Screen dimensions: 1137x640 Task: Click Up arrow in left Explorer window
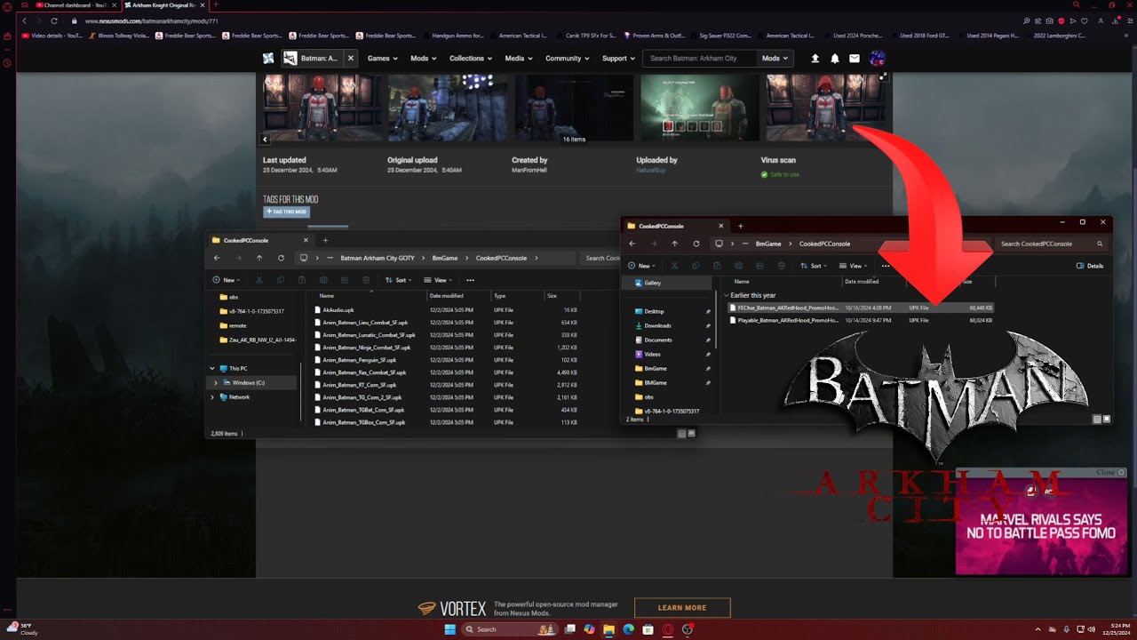[259, 258]
